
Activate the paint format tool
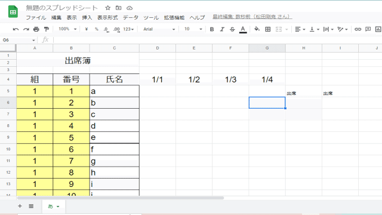(47, 29)
